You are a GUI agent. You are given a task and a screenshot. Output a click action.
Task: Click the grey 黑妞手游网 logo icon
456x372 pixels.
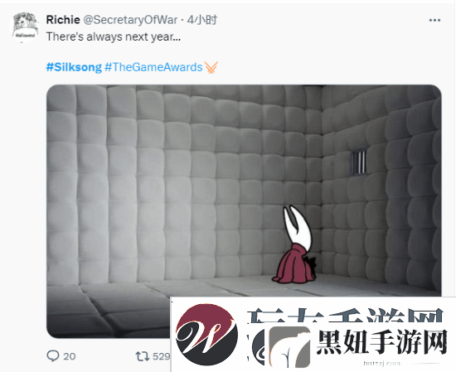click(289, 346)
